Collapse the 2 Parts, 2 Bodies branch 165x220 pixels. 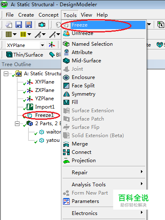17,124
